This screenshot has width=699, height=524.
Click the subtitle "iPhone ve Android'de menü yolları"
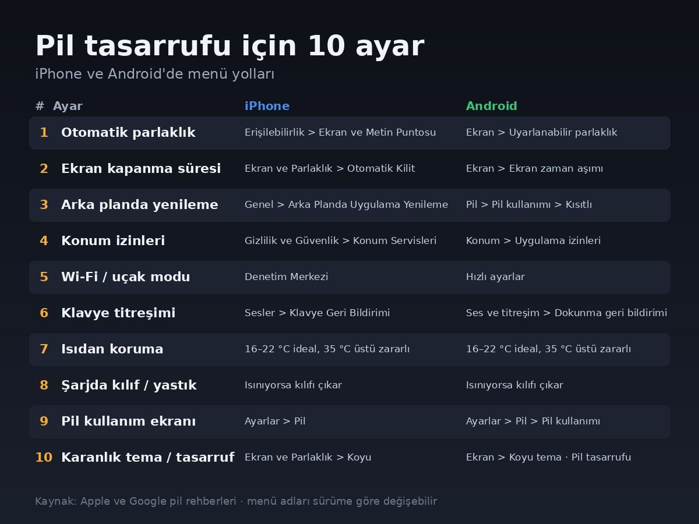(x=154, y=75)
